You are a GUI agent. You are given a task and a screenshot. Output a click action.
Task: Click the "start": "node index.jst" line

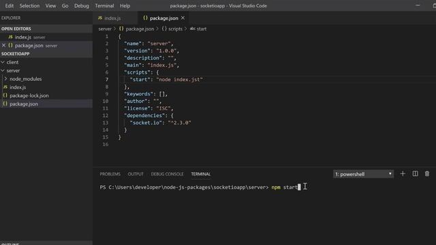point(166,80)
